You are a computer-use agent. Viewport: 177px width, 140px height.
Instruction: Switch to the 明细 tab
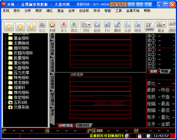tap(165, 71)
